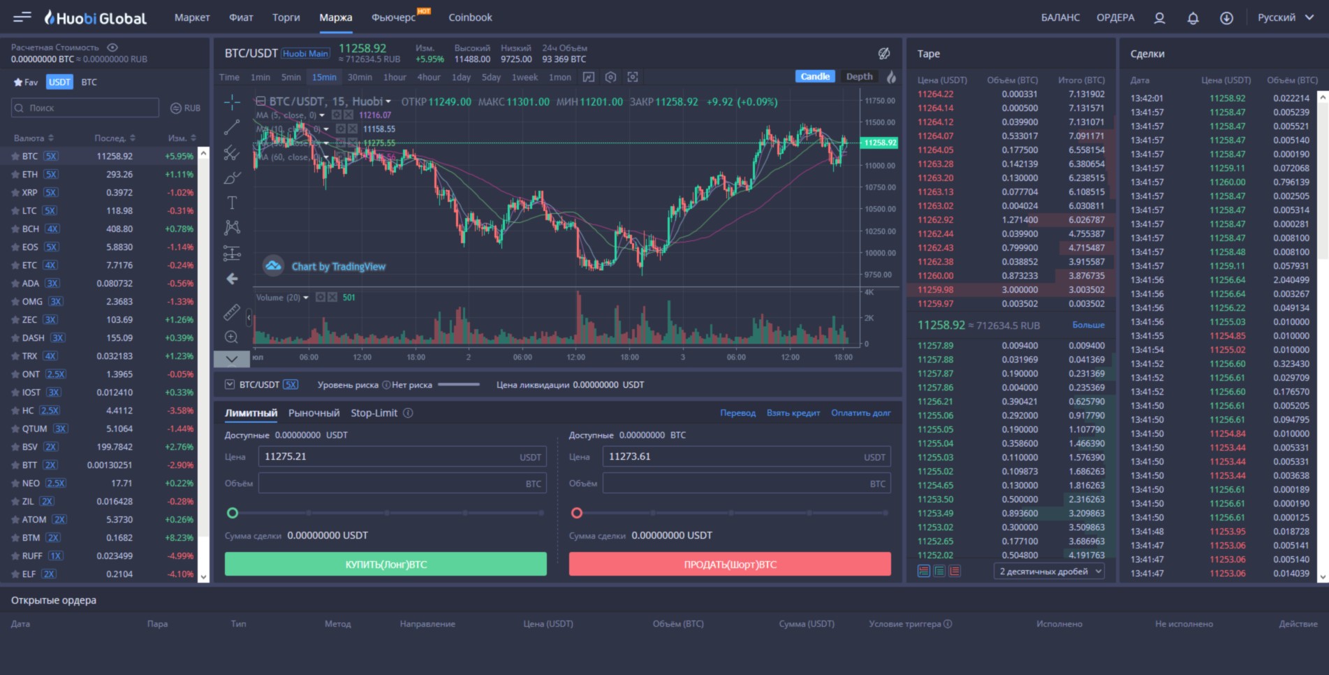Select the pattern drawing tool in chart
The width and height of the screenshot is (1329, 675).
click(232, 228)
